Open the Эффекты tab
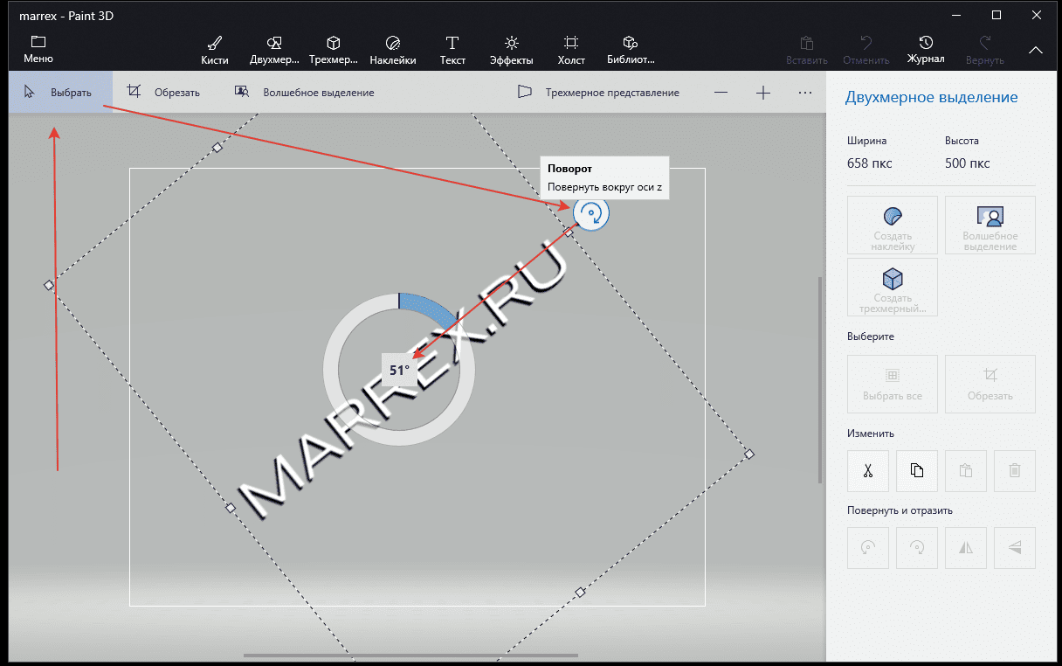Viewport: 1062px width, 666px height. [512, 51]
